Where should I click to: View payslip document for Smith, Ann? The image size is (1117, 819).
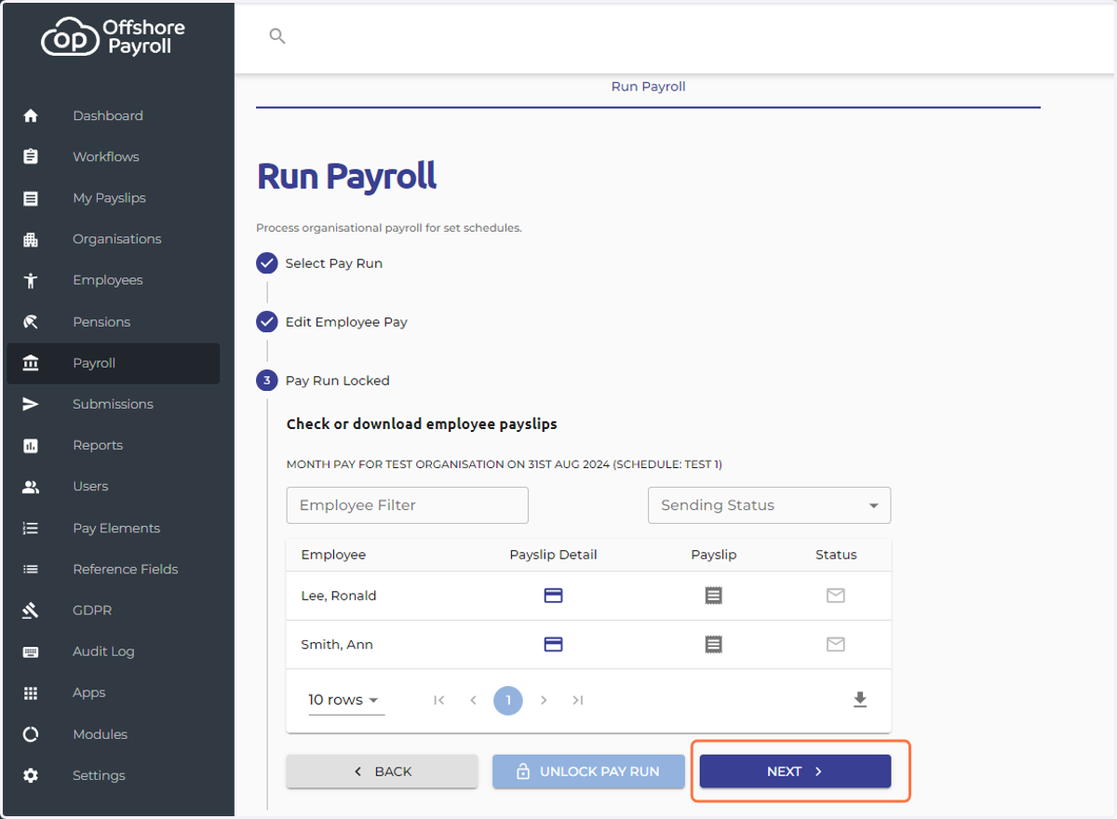(x=714, y=644)
